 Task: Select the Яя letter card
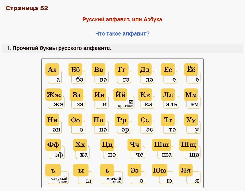coord(186,170)
